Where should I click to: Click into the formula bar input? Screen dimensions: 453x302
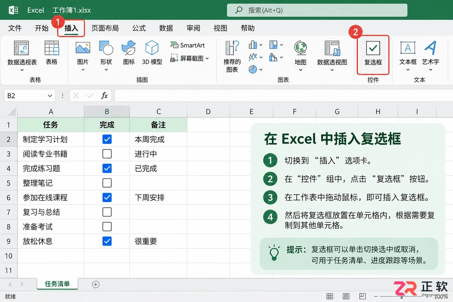284,96
